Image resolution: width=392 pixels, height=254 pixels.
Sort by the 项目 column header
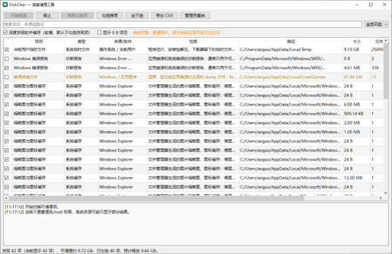click(x=39, y=41)
